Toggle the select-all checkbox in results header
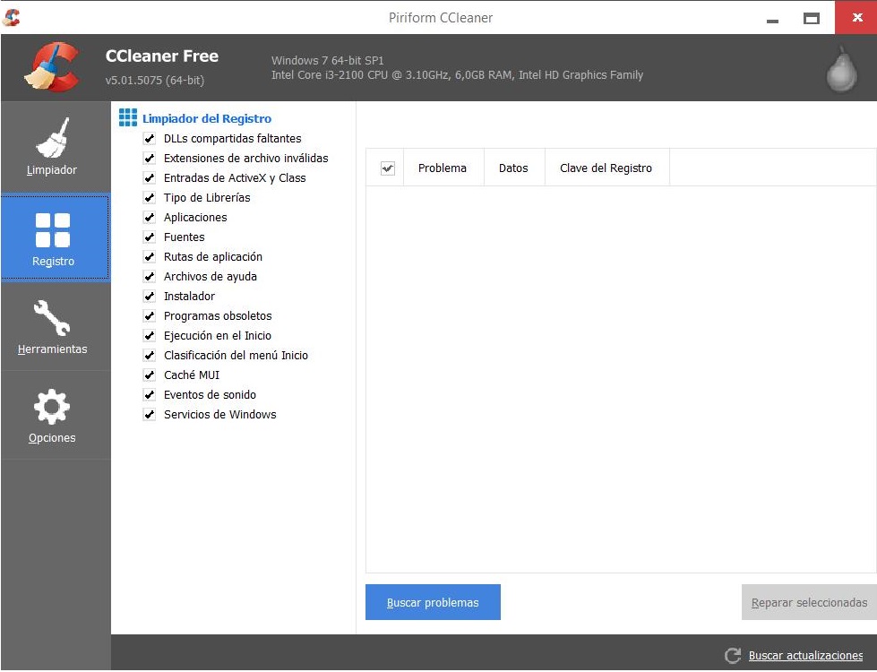The image size is (877, 672). pos(388,168)
